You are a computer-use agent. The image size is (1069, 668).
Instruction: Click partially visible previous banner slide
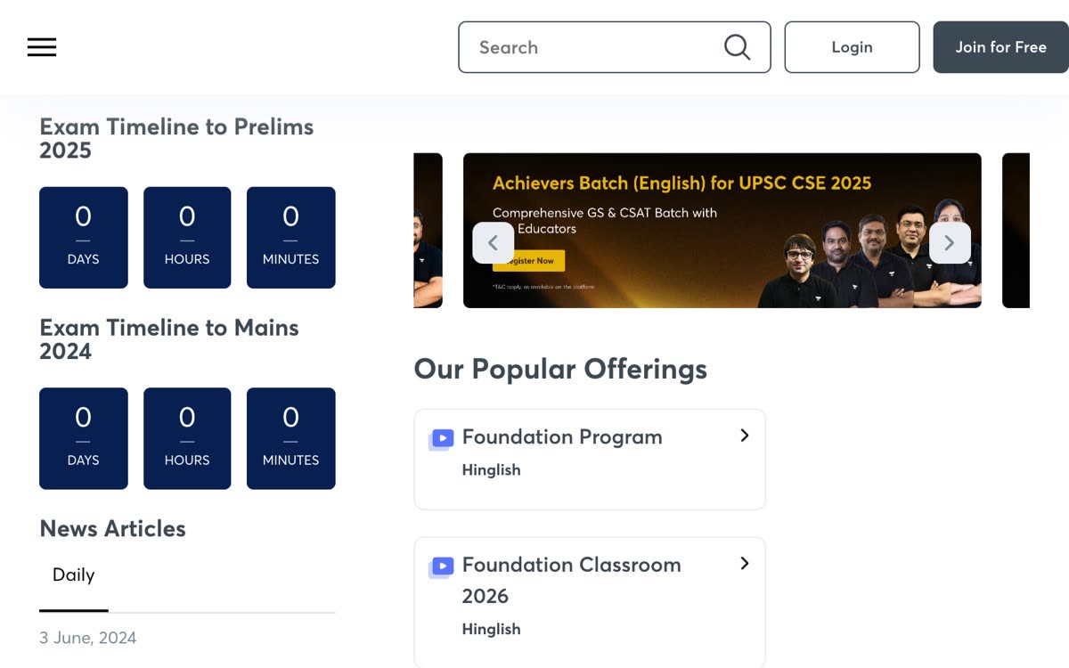pyautogui.click(x=428, y=231)
